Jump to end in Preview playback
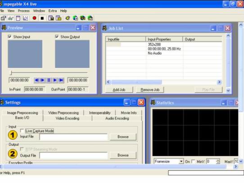Image resolution: width=244 pixels, height=183 pixels. tap(61, 80)
